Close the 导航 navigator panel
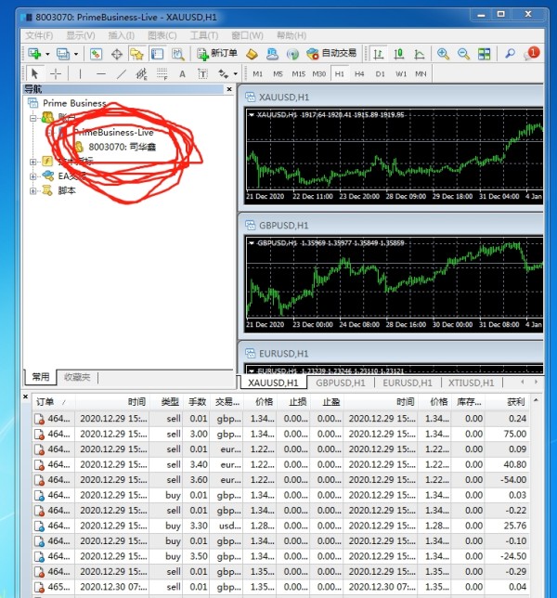The width and height of the screenshot is (557, 598). point(229,89)
